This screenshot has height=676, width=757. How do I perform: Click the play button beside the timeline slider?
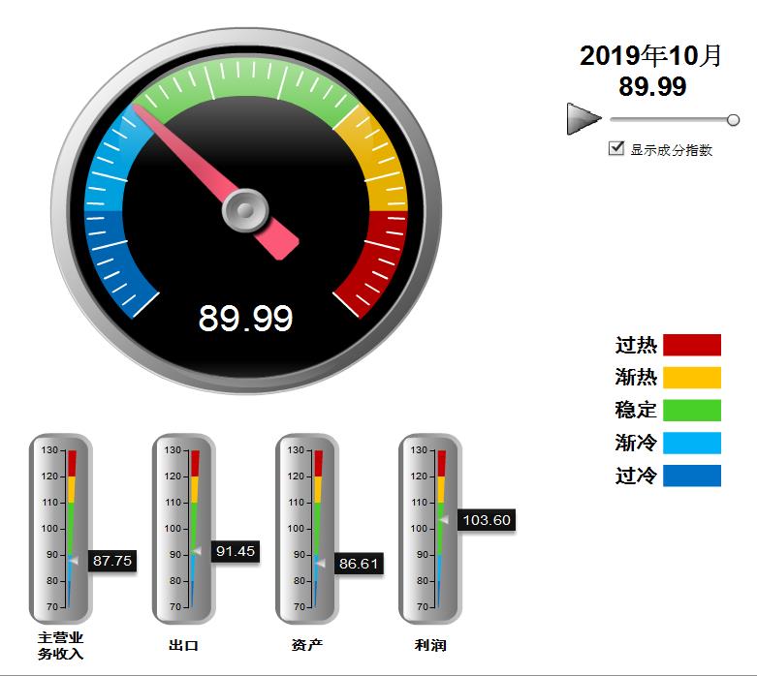(584, 119)
